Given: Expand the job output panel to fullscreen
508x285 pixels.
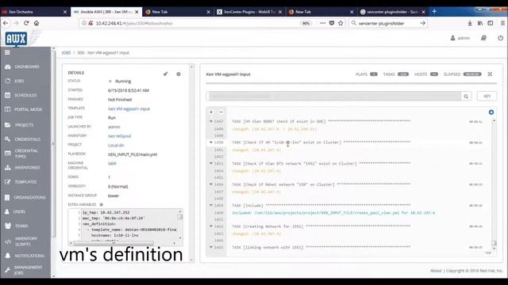Looking at the screenshot, I should point(490,74).
